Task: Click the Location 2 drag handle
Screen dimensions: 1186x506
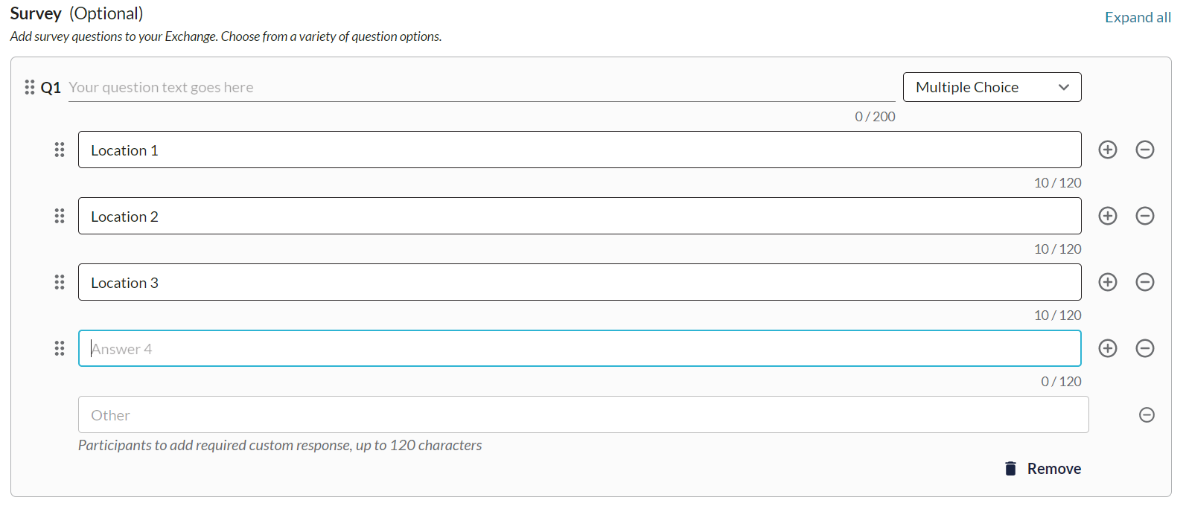Action: coord(60,216)
